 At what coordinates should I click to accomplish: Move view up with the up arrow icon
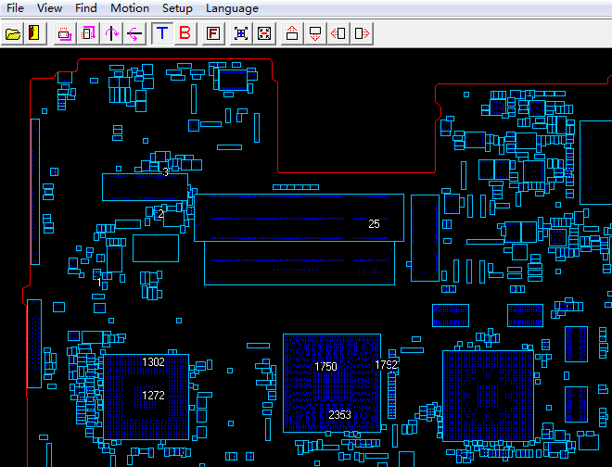pyautogui.click(x=292, y=33)
